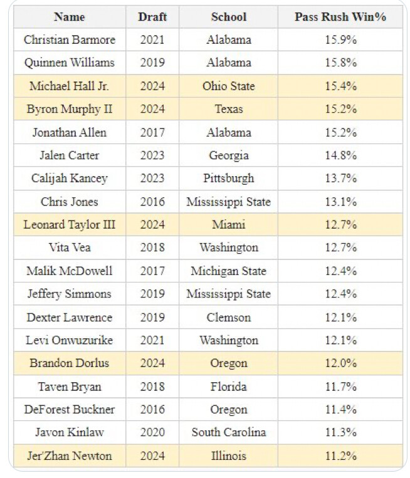Image resolution: width=410 pixels, height=478 pixels.
Task: Select the Dexter Lawrence name cell
Action: [69, 317]
